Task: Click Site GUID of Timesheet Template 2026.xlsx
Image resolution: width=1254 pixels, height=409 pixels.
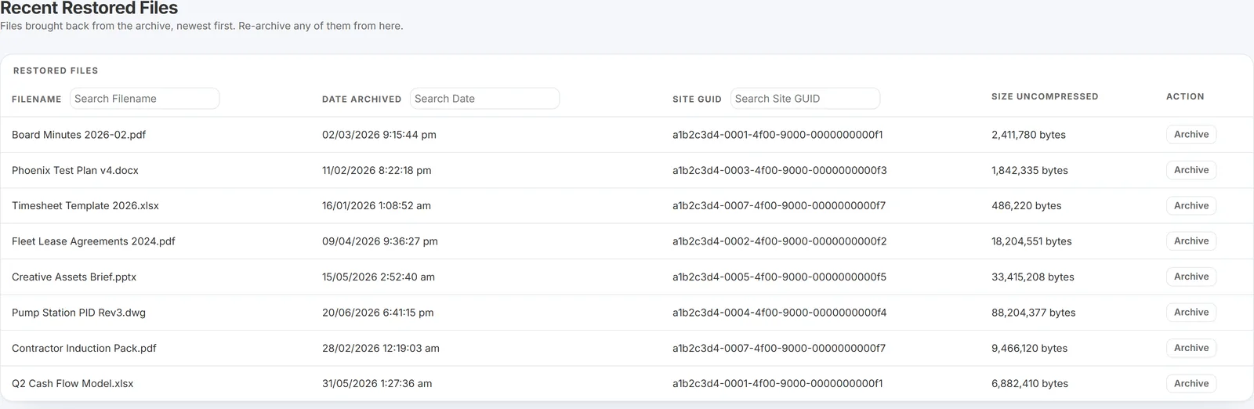Action: pos(779,206)
